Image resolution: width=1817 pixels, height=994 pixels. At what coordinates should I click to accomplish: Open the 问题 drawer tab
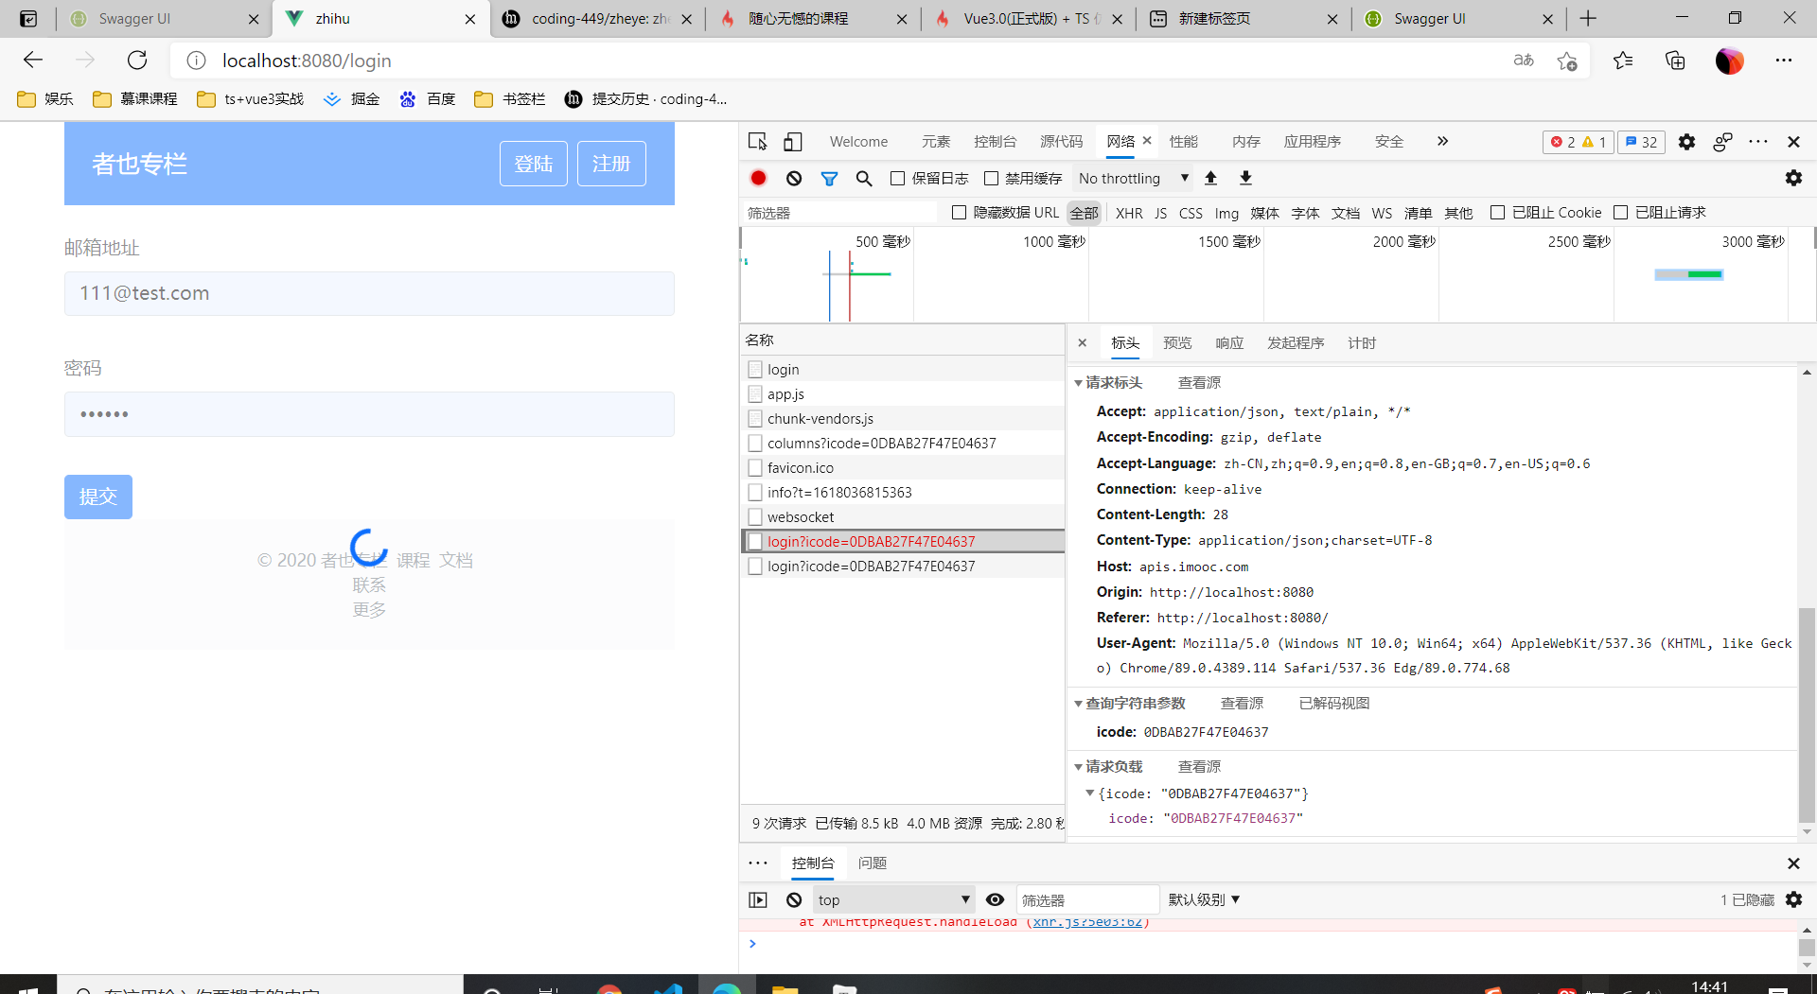[873, 863]
